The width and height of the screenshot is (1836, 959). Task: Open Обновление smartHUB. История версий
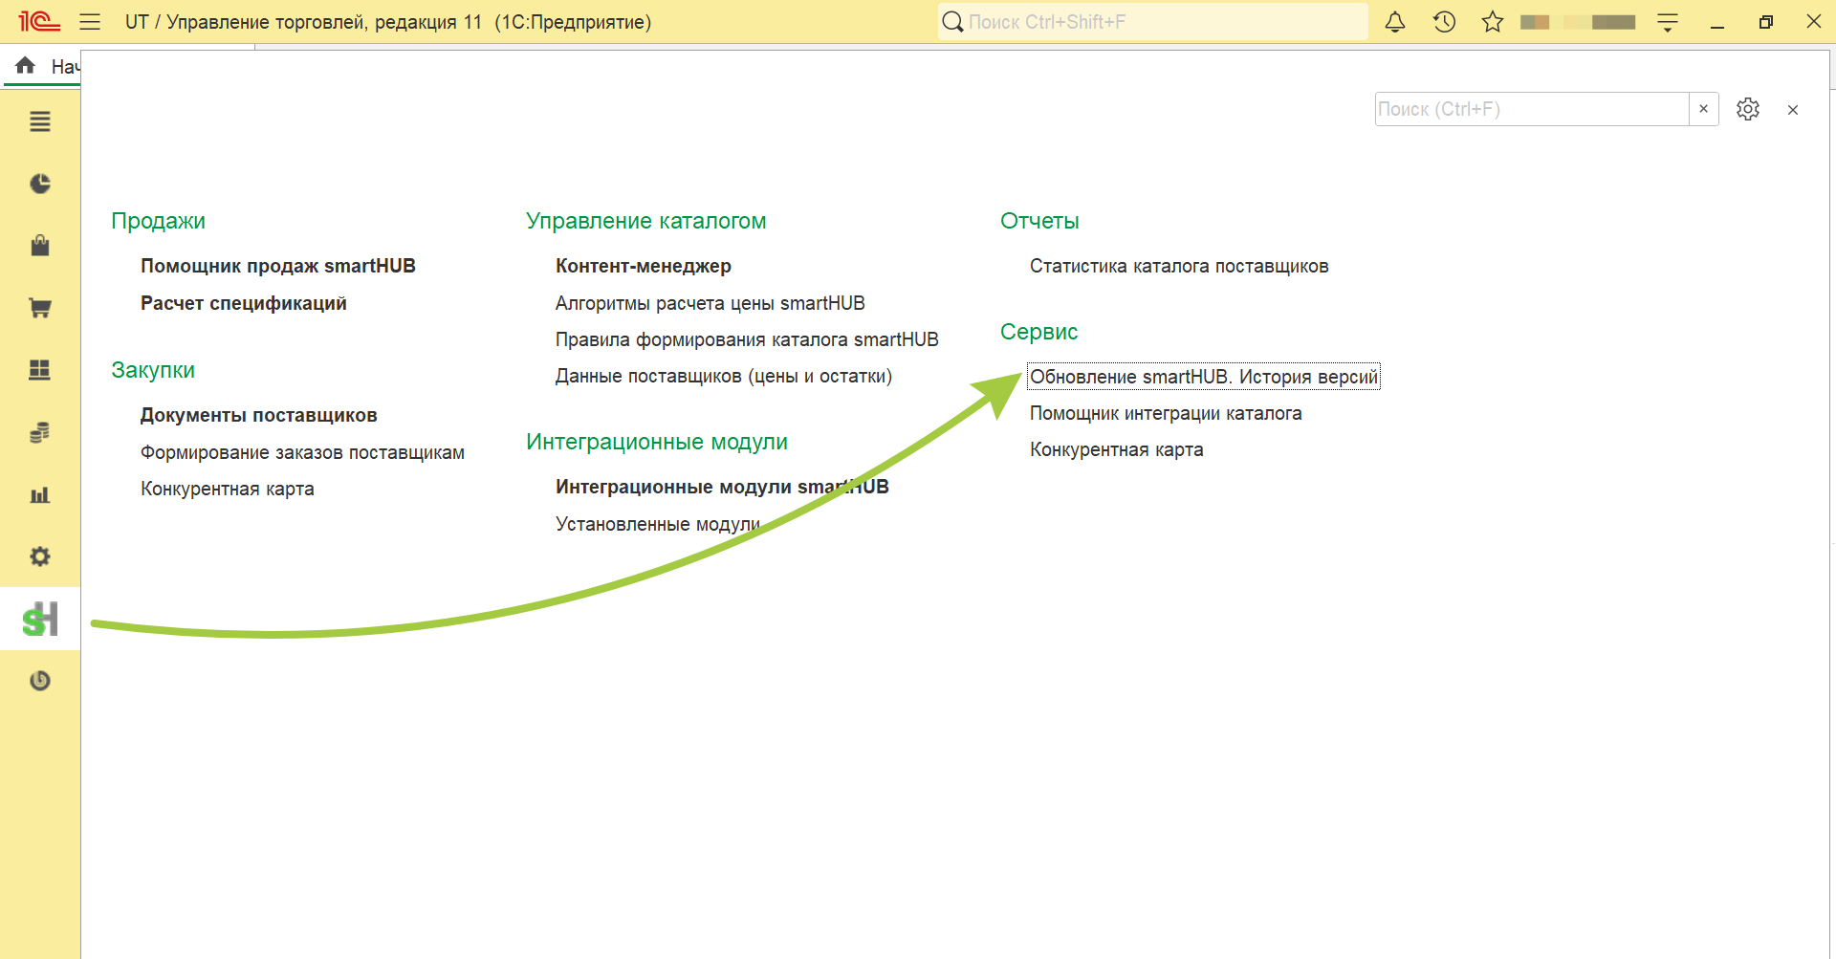click(1204, 377)
